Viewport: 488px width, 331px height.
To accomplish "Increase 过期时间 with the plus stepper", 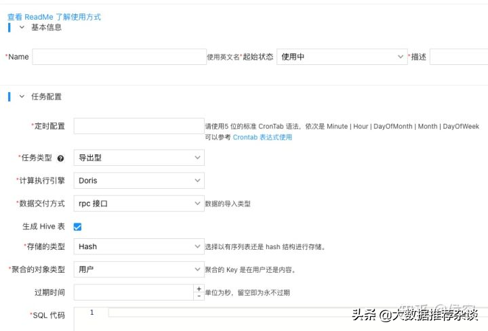I will coord(199,288).
